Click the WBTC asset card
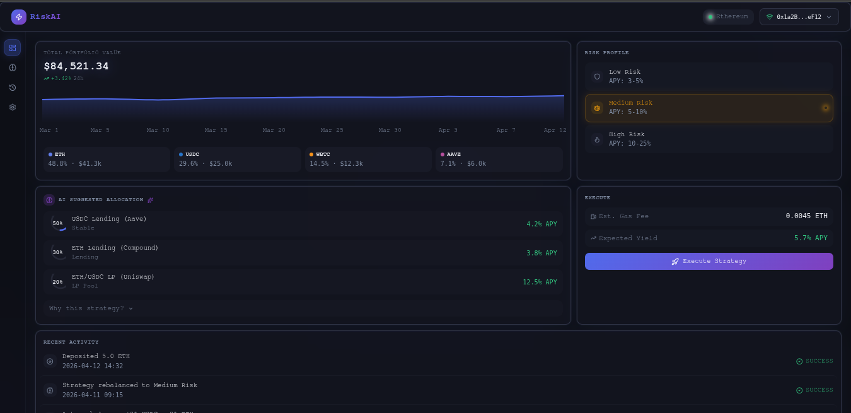Viewport: 851px width, 413px height. point(369,160)
